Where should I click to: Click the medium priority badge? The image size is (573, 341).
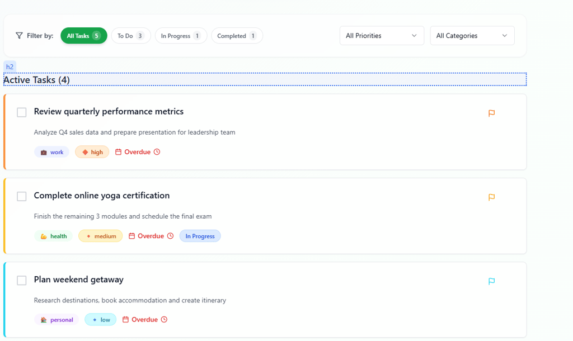(101, 236)
